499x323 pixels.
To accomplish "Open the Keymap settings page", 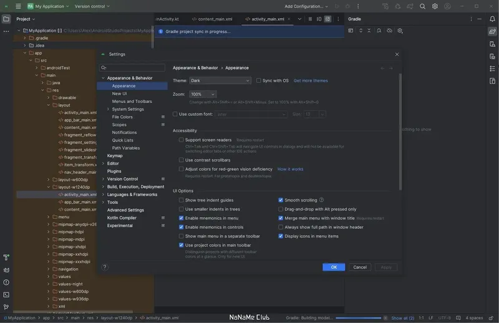I will point(115,156).
